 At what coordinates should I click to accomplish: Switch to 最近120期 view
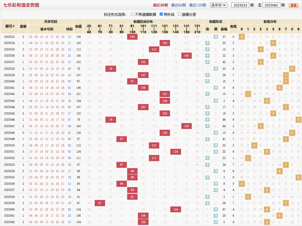click(x=197, y=5)
